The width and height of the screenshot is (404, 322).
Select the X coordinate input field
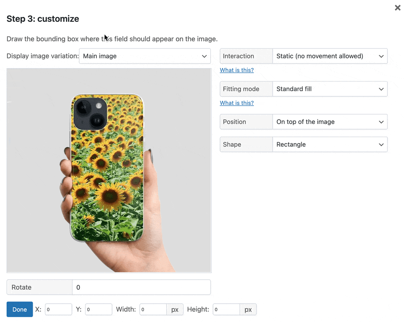58,309
